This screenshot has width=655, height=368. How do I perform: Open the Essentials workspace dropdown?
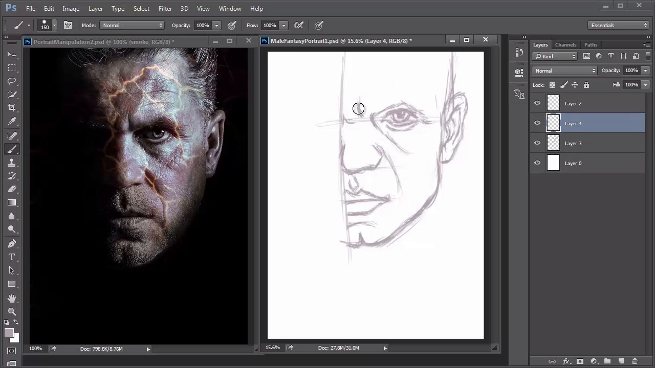[x=618, y=25]
